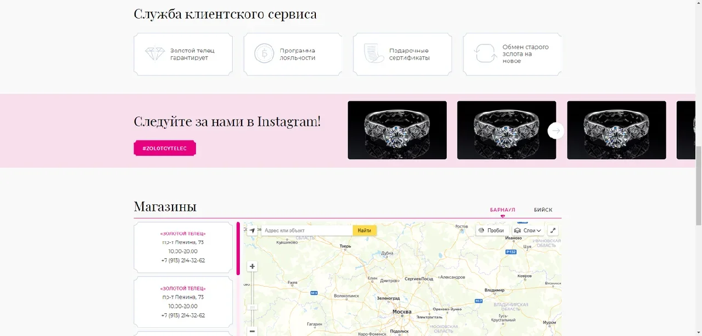Expand the Слои layers dropdown on map
The height and width of the screenshot is (336, 702).
pos(528,231)
